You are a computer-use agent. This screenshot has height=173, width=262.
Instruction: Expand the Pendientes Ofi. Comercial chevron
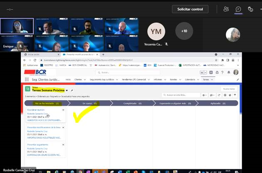click(x=149, y=80)
